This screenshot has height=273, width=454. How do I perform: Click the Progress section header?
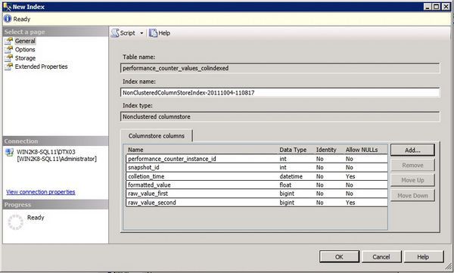click(55, 205)
